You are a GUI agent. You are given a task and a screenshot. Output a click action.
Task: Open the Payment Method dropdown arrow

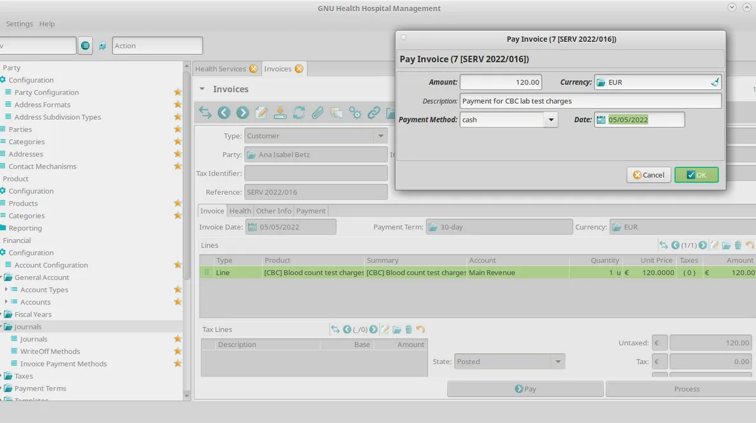click(x=551, y=120)
